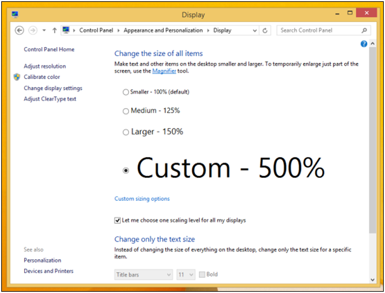
Task: Uncheck Let me choose one scaling level
Action: (118, 221)
